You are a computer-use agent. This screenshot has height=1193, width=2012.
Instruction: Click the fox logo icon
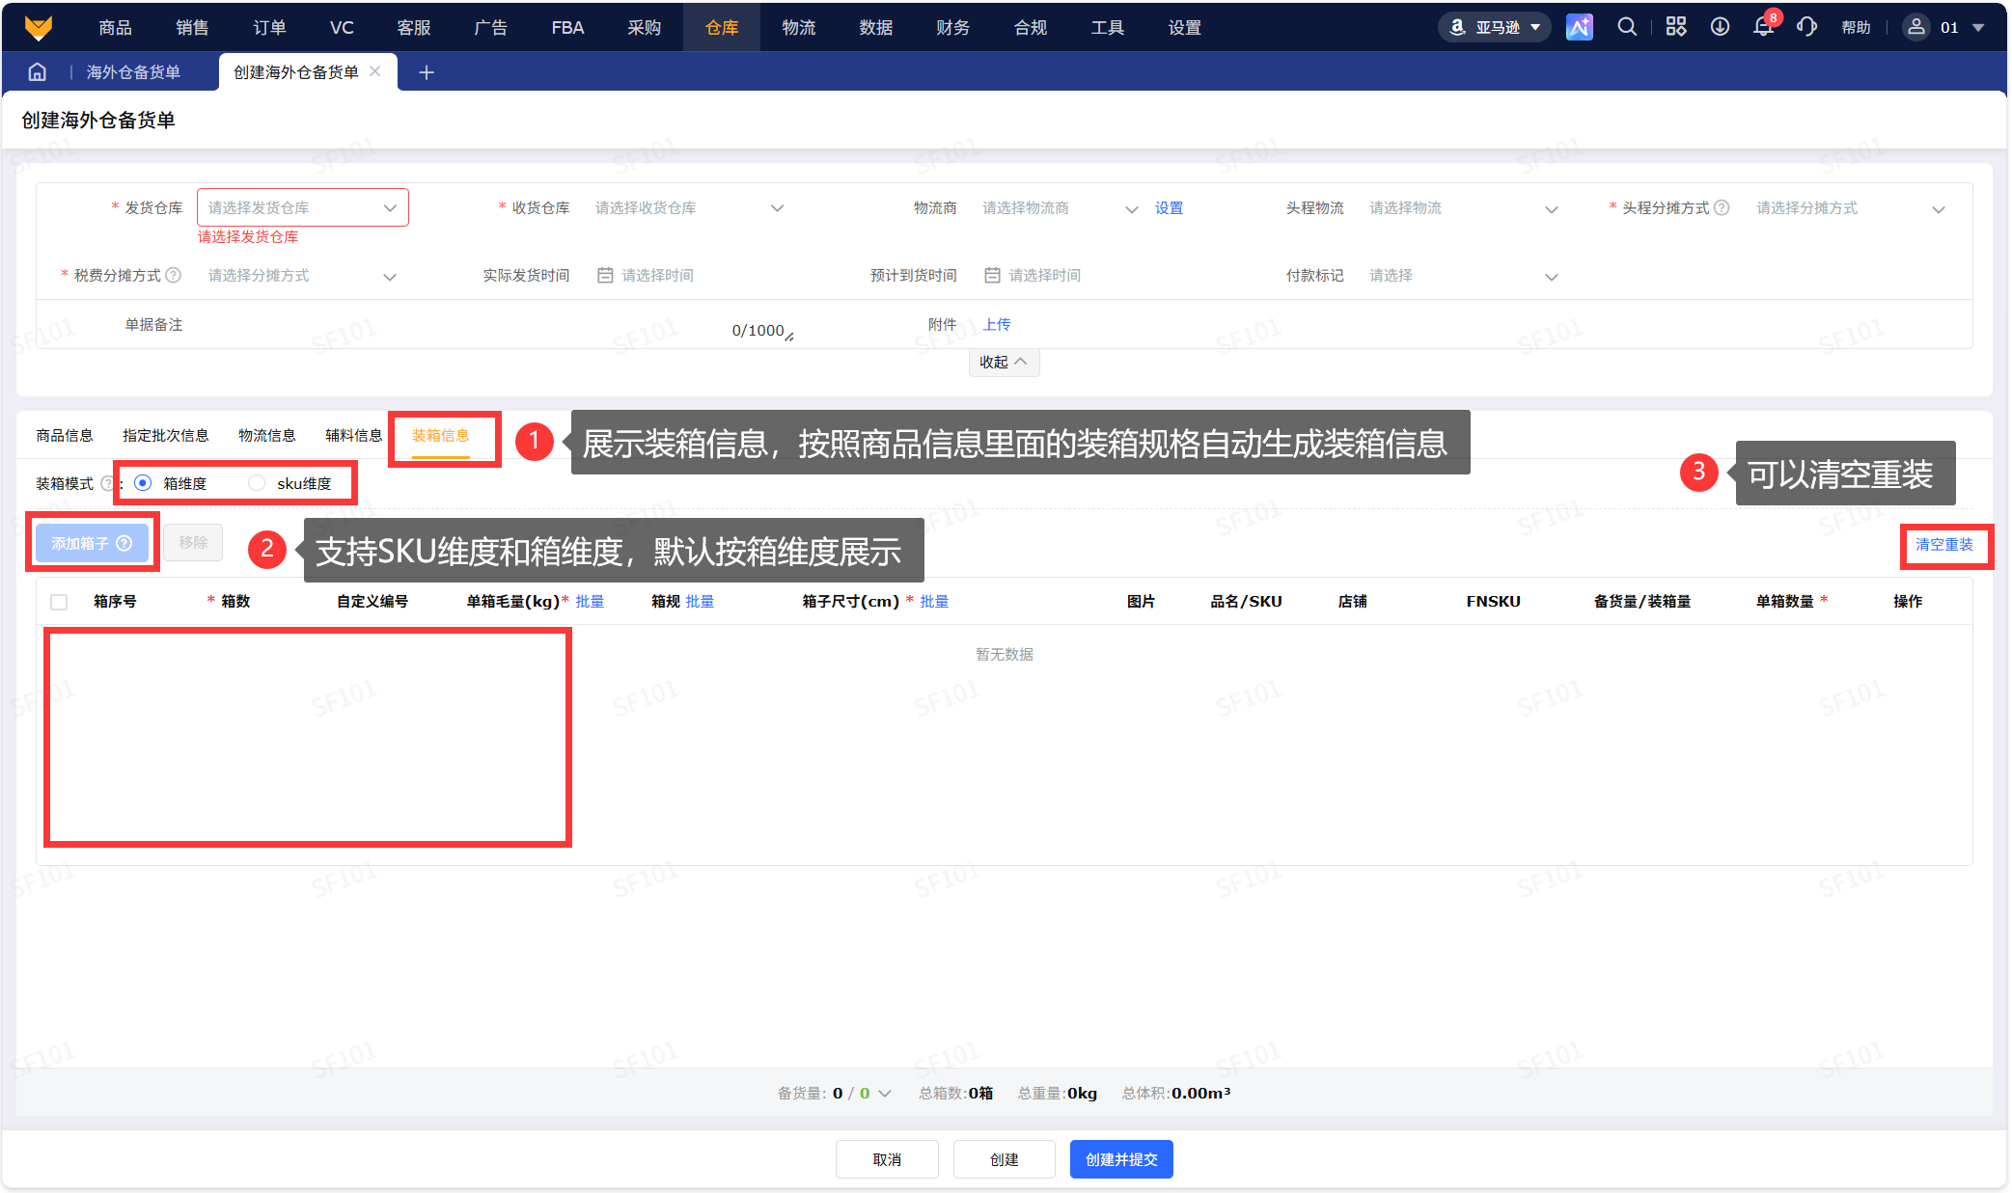(x=39, y=27)
